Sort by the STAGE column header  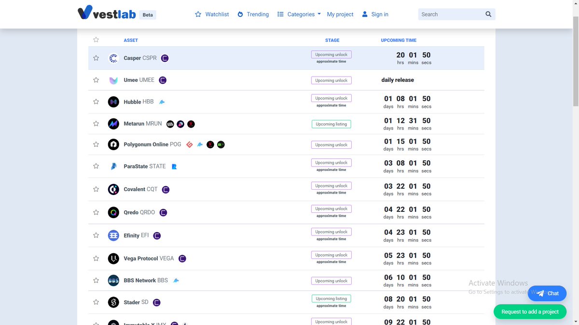[x=332, y=40]
